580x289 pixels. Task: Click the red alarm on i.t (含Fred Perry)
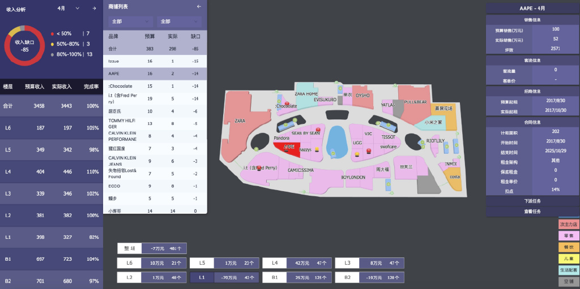pyautogui.click(x=259, y=168)
